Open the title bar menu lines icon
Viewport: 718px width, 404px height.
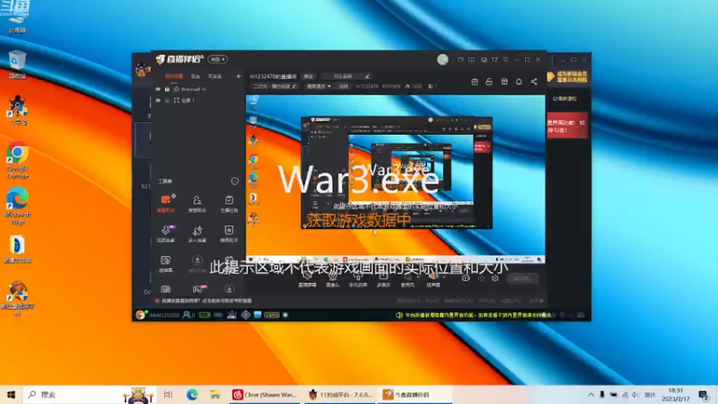coord(505,59)
